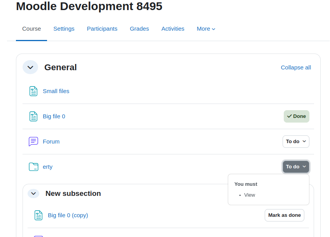Open the More menu dropdown

[206, 29]
